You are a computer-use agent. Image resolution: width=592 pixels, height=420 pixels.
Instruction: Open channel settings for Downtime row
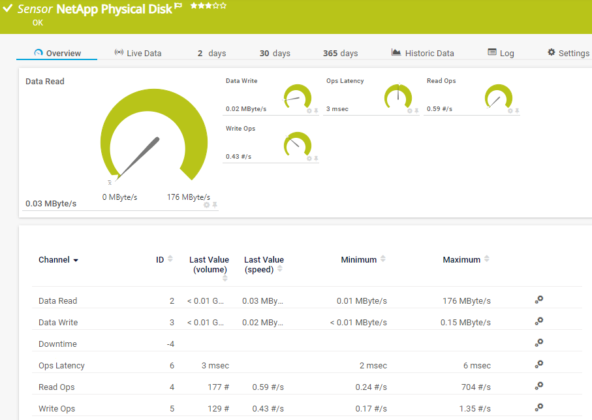click(x=538, y=344)
